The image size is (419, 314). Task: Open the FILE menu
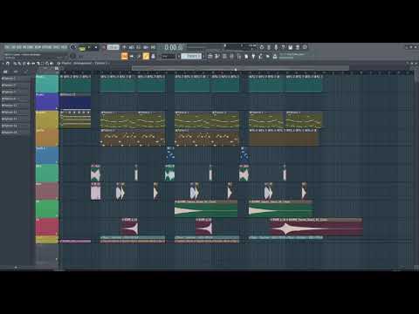[x=7, y=47]
